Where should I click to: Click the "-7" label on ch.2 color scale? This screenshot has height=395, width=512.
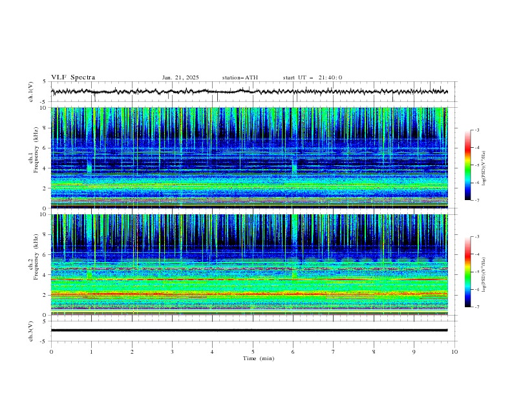tap(477, 307)
